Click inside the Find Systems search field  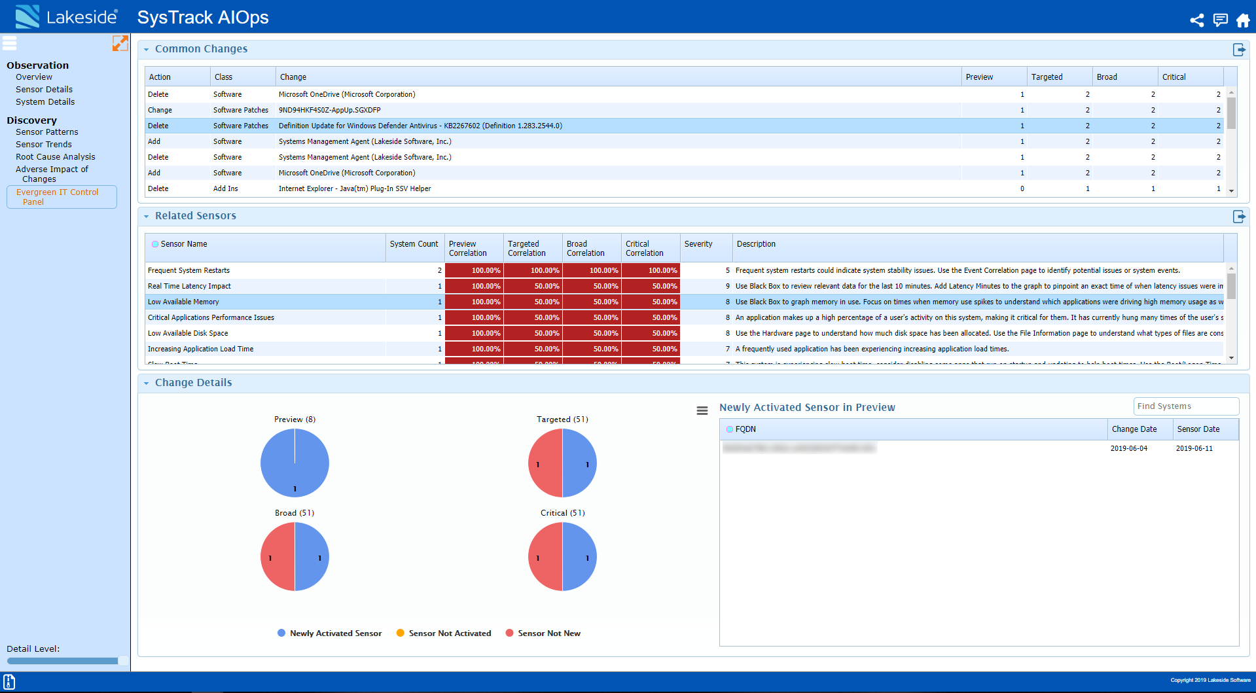coord(1185,406)
